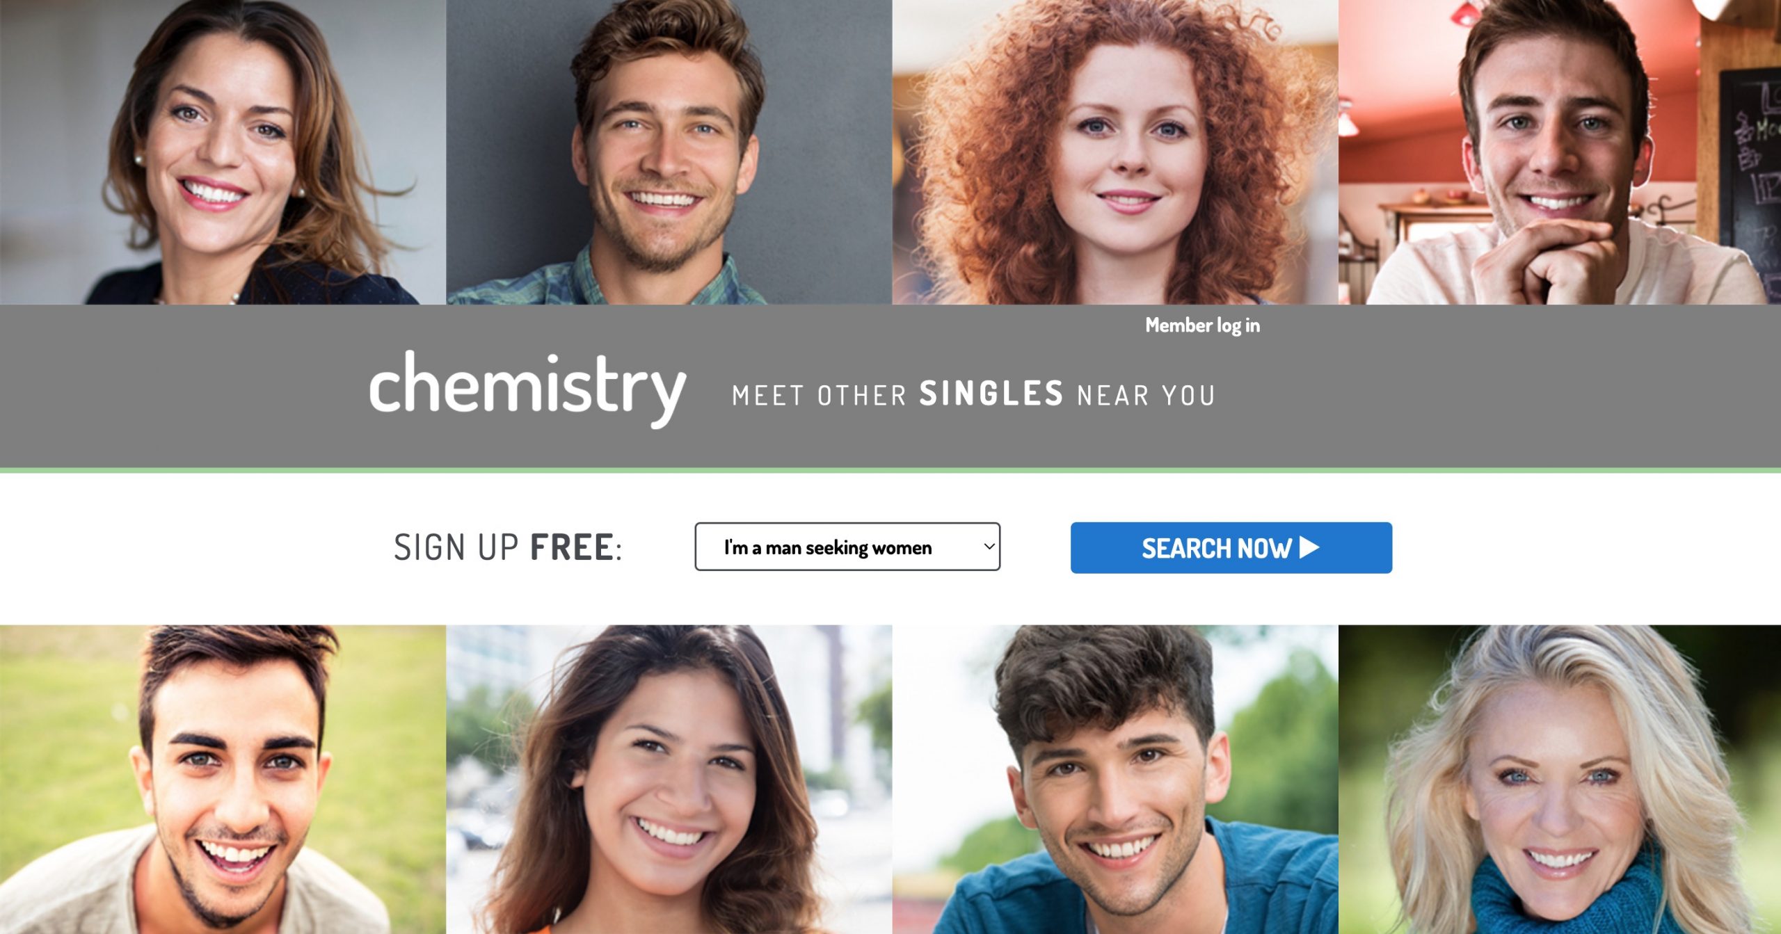Viewport: 1781px width, 934px height.
Task: Click the green divider line under header
Action: [x=890, y=471]
